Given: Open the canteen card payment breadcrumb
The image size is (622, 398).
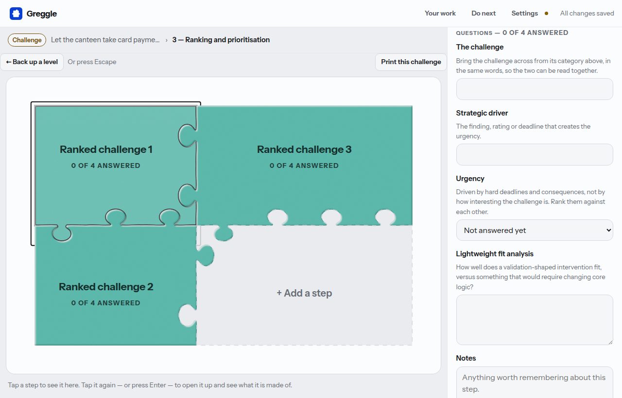Looking at the screenshot, I should 105,40.
